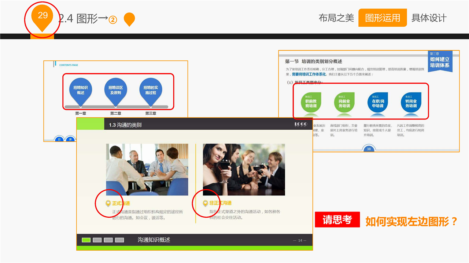
Task: Click the location pin beside 正式沟通
Action: click(x=108, y=203)
